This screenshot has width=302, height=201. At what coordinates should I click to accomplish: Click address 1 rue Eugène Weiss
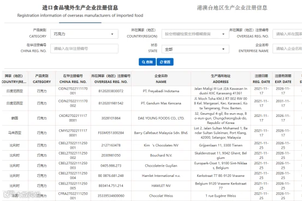[x=221, y=196]
